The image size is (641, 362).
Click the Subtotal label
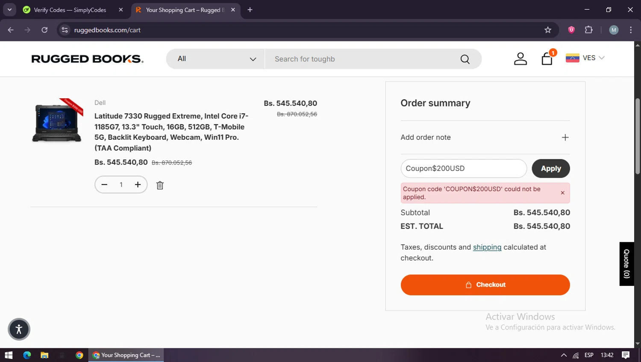point(415,212)
